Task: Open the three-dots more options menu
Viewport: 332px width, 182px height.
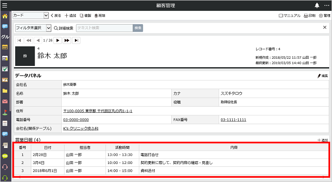Action: click(327, 6)
